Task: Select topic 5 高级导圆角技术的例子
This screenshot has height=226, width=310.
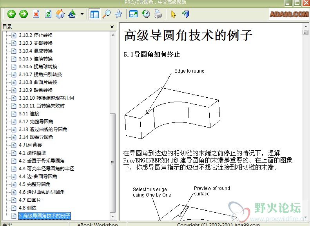Action: point(45,215)
